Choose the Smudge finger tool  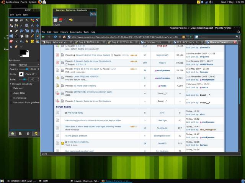[x=16, y=47]
